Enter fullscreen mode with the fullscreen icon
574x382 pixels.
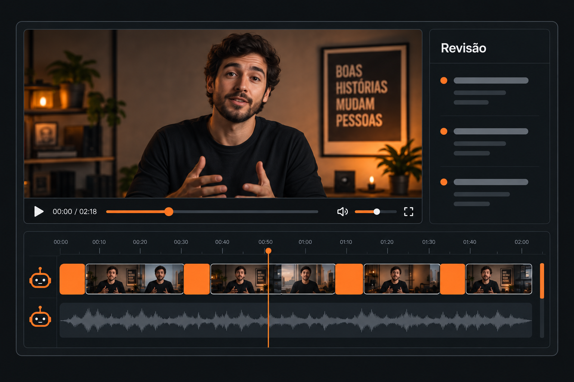pos(409,212)
